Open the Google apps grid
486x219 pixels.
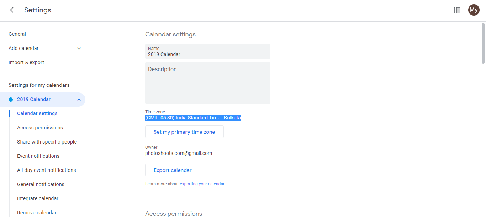click(x=457, y=10)
